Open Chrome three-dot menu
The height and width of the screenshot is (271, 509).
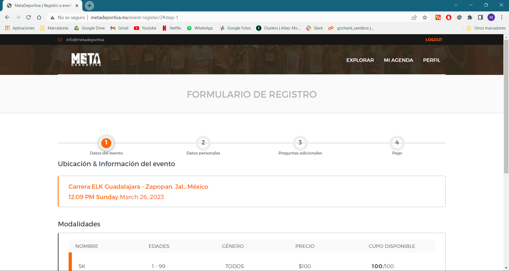[502, 18]
